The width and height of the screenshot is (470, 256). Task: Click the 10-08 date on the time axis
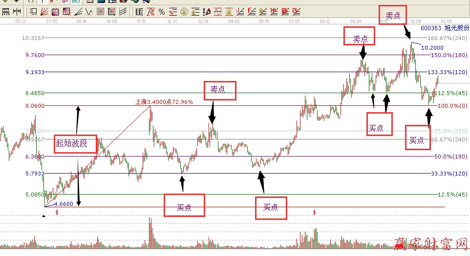point(112,21)
